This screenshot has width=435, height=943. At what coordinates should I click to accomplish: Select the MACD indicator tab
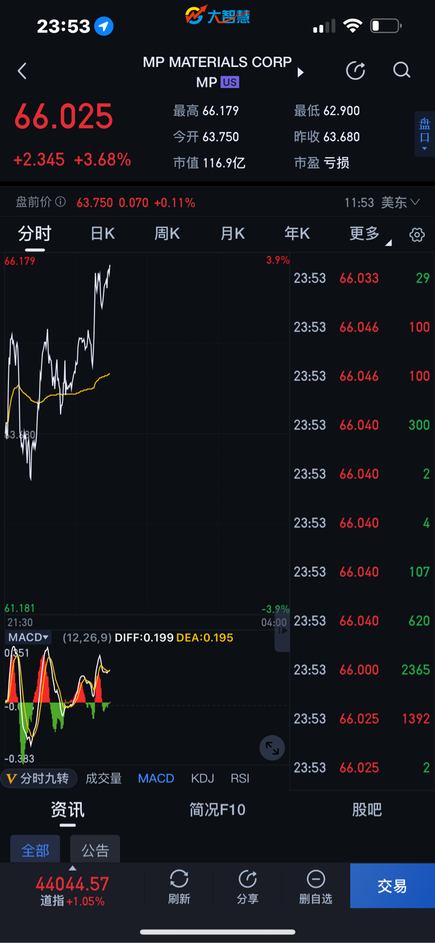tap(156, 778)
